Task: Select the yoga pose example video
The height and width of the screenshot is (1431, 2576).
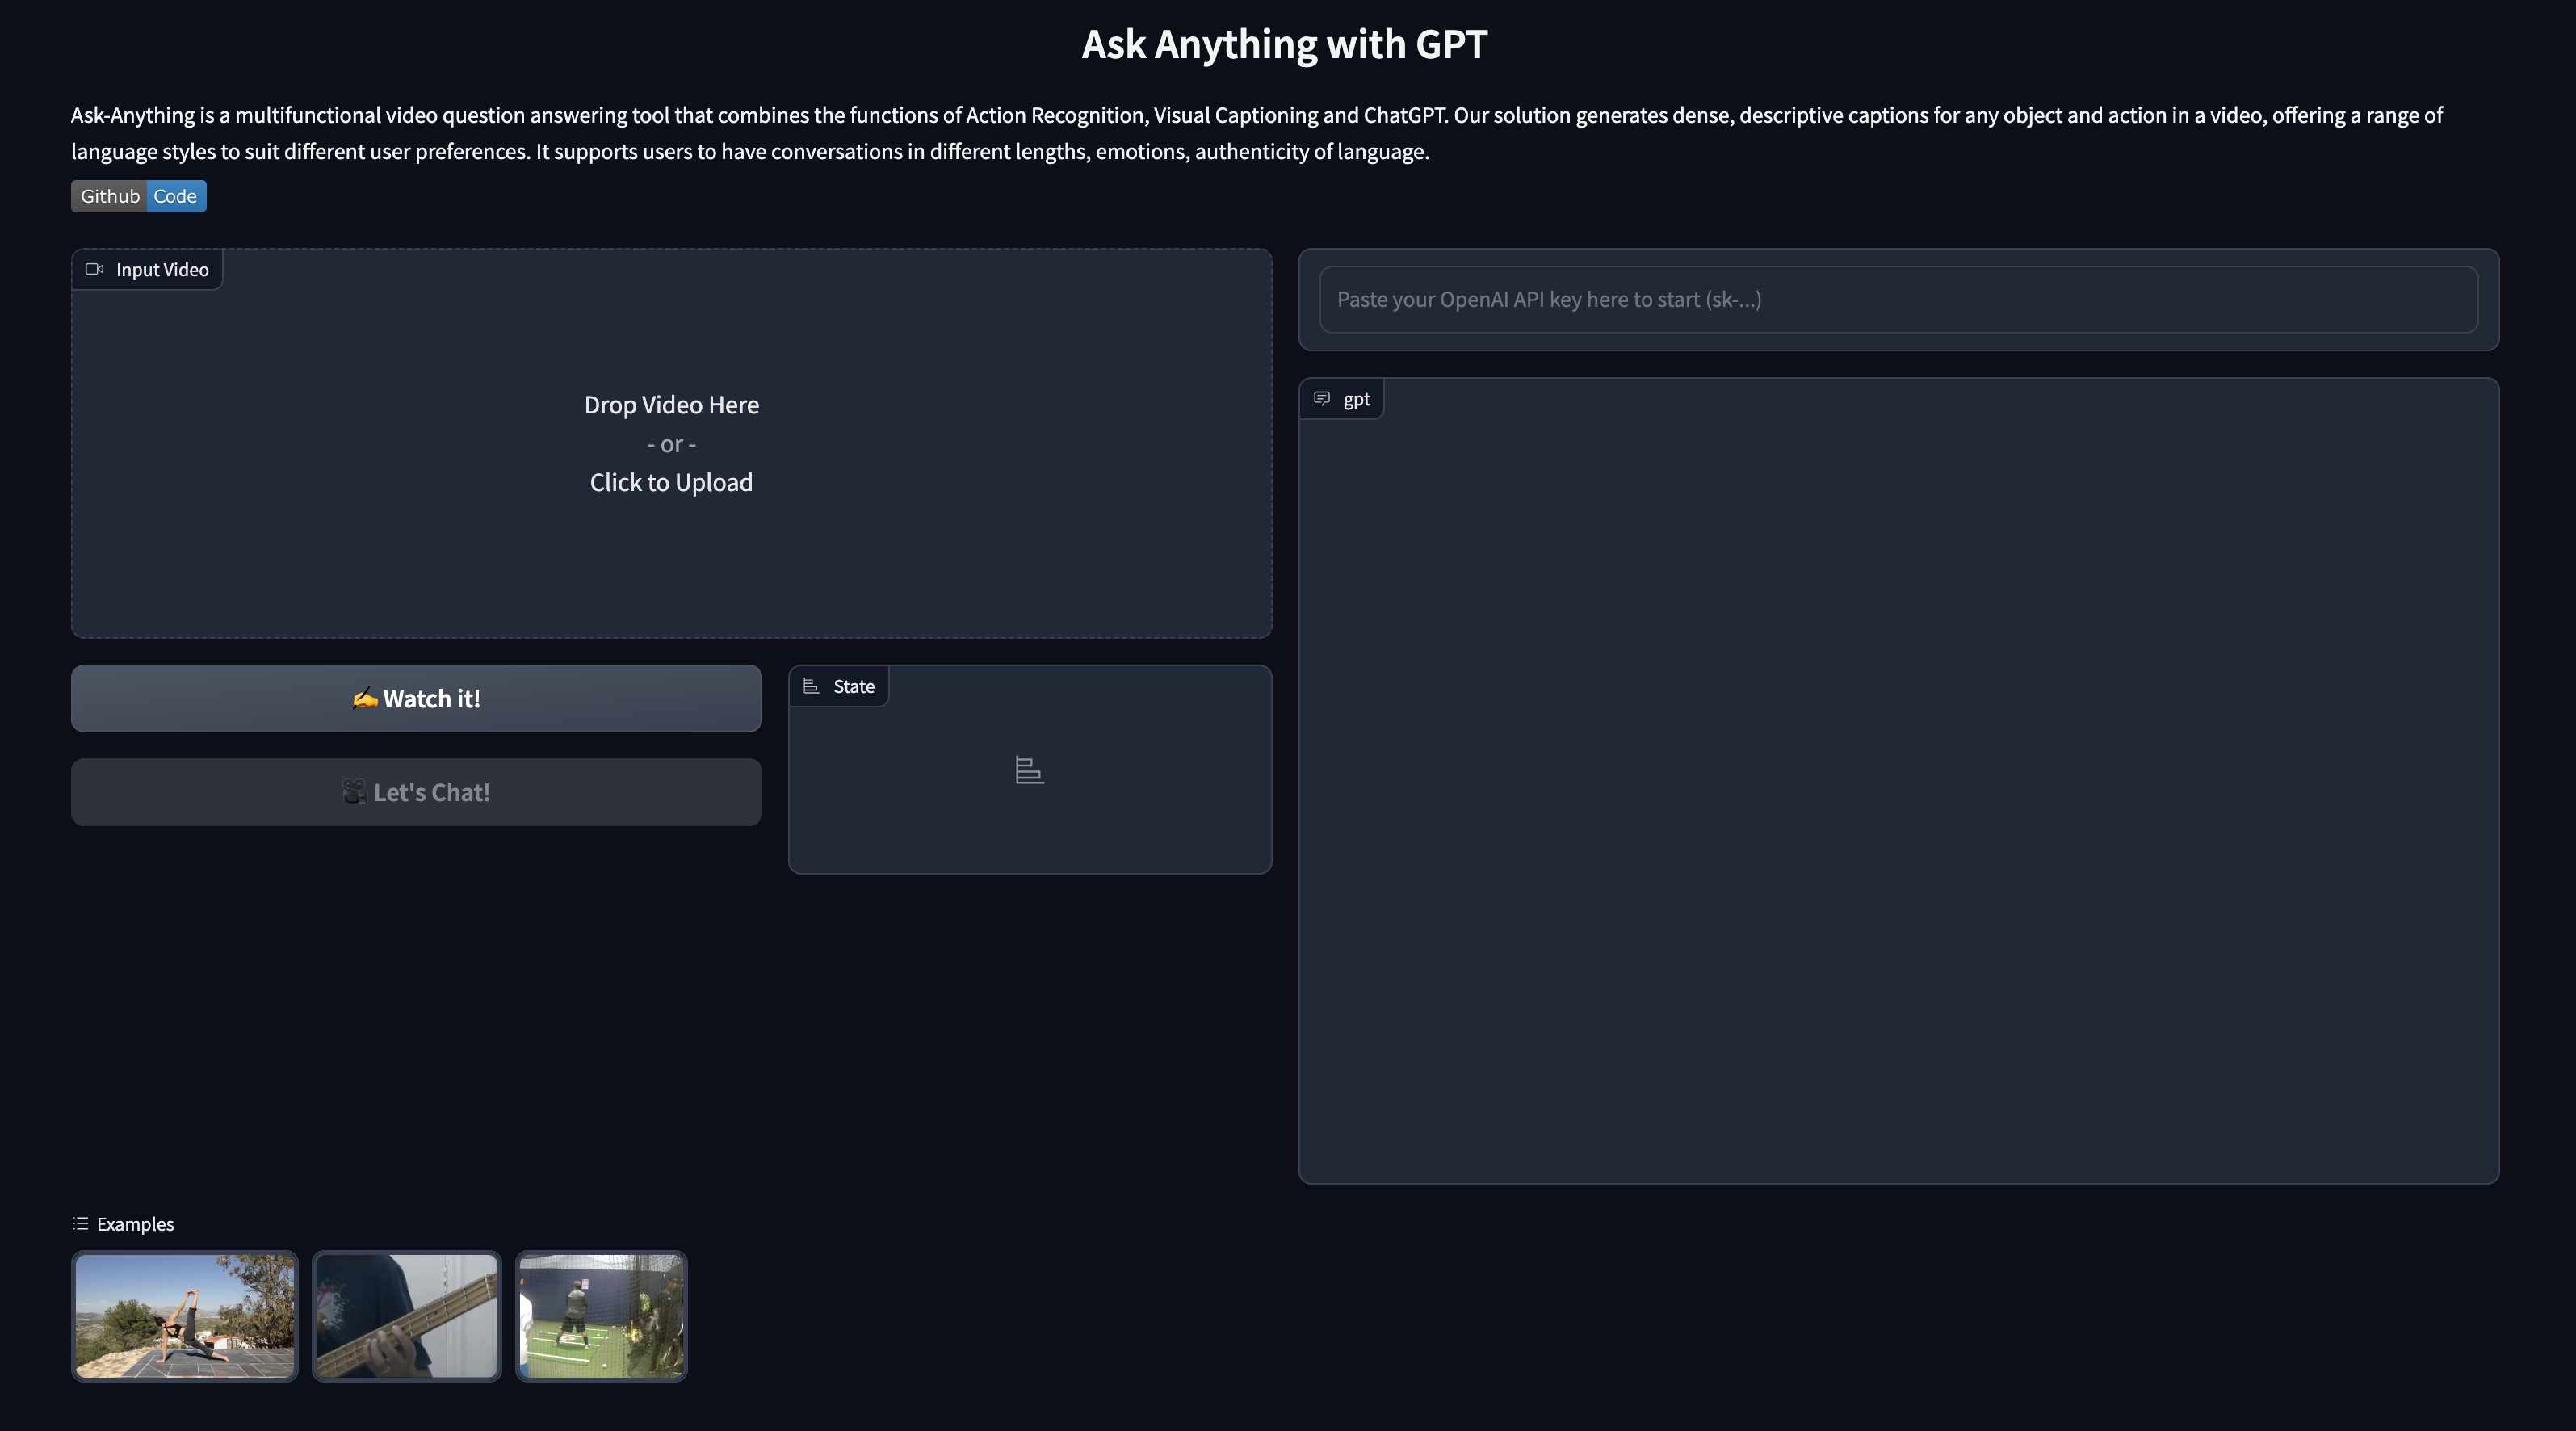Action: click(185, 1316)
